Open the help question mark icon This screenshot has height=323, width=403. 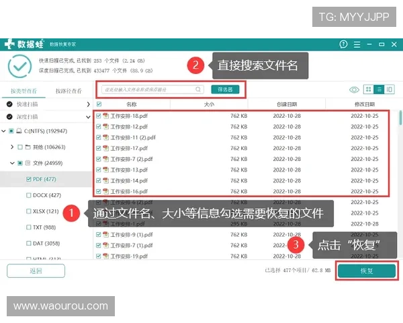pyautogui.click(x=343, y=44)
